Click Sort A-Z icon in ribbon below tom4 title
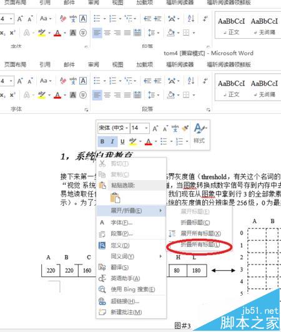 191,81
